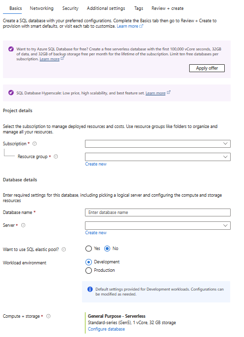Switch to the Networking tab
This screenshot has height=337, width=244.
(41, 8)
